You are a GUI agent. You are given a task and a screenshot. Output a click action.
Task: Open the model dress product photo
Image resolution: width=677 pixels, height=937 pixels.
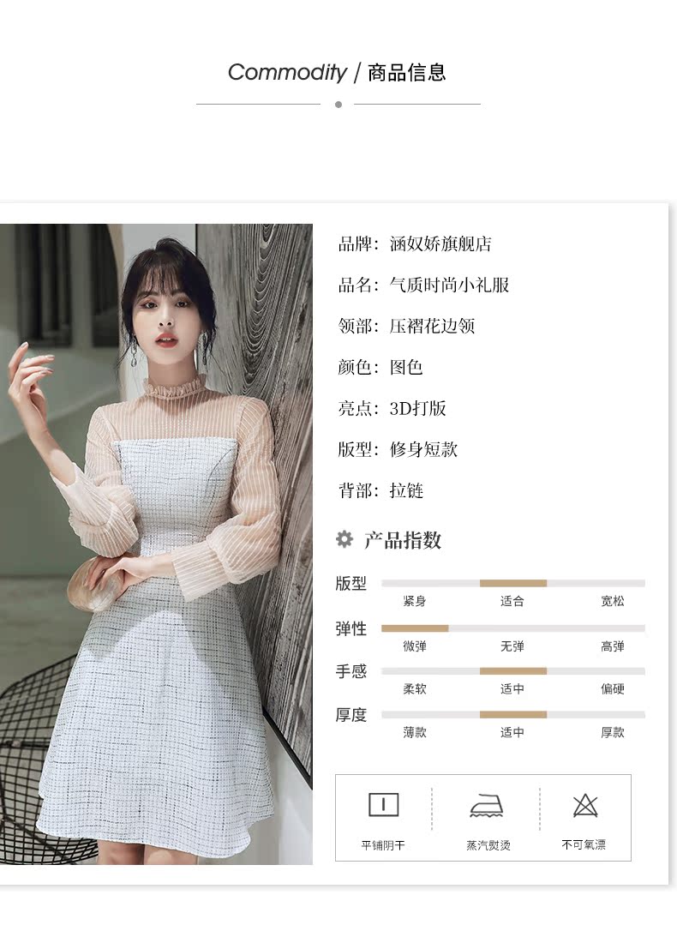[x=156, y=544]
